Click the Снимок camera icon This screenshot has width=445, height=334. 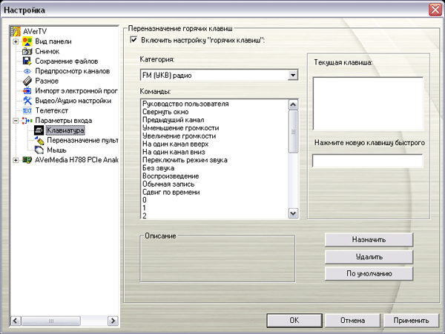[x=27, y=51]
